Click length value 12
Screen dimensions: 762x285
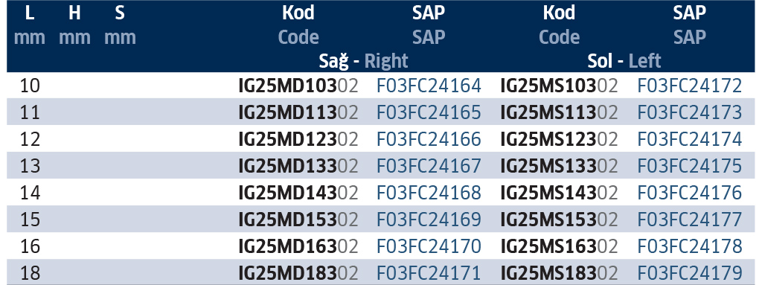(30, 140)
